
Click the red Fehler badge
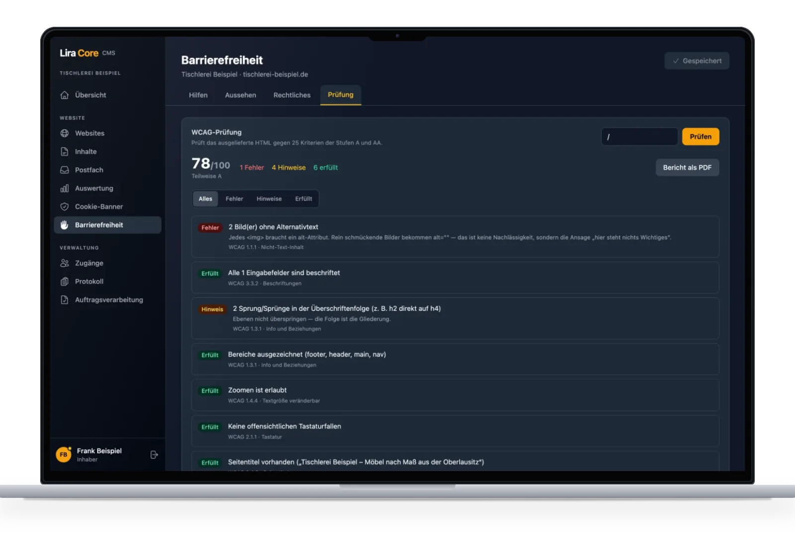tap(210, 228)
